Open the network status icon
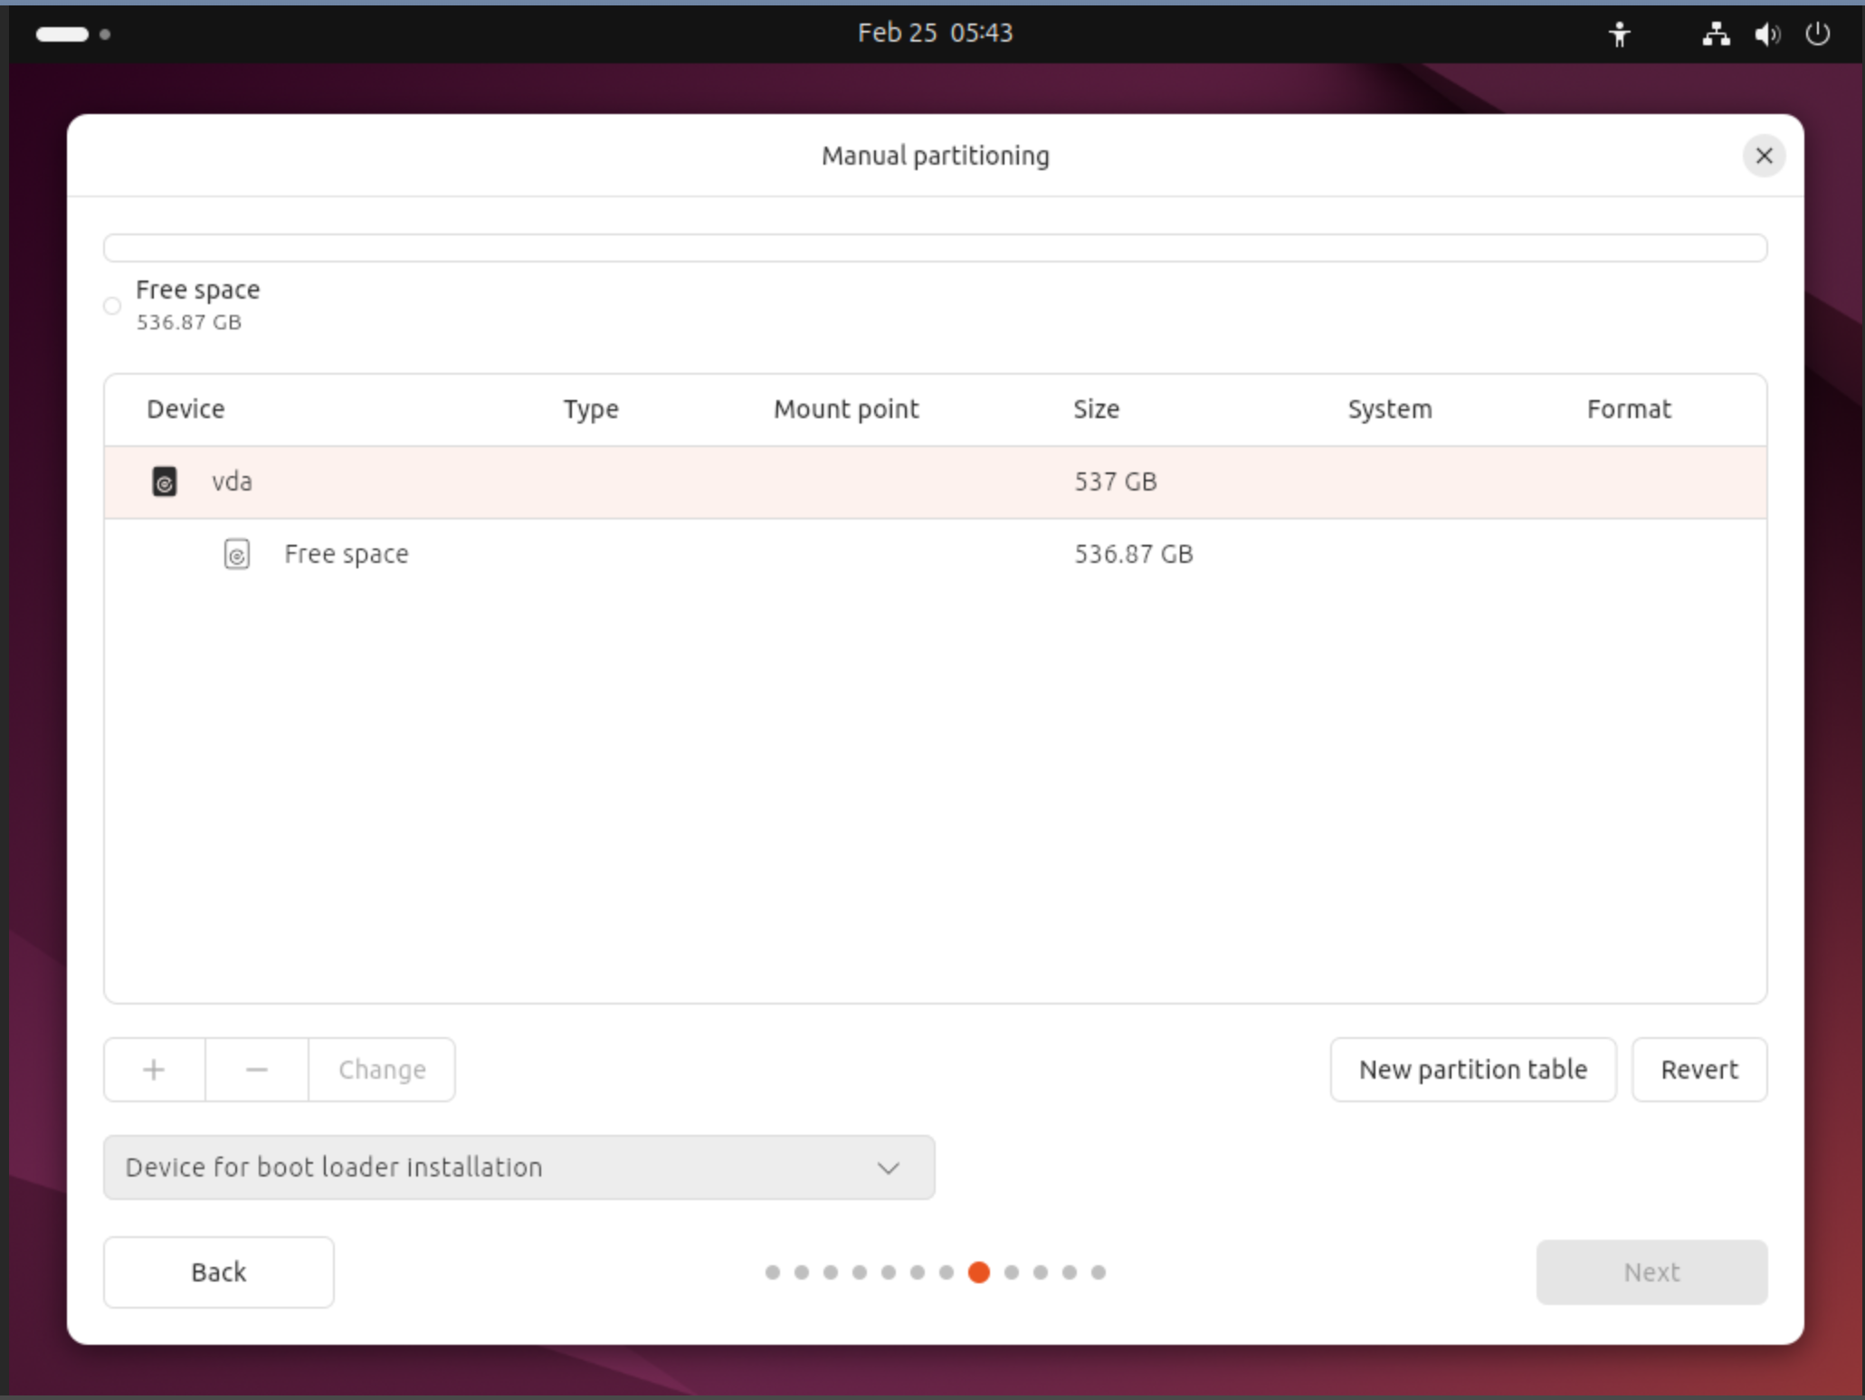The width and height of the screenshot is (1865, 1400). pos(1716,34)
